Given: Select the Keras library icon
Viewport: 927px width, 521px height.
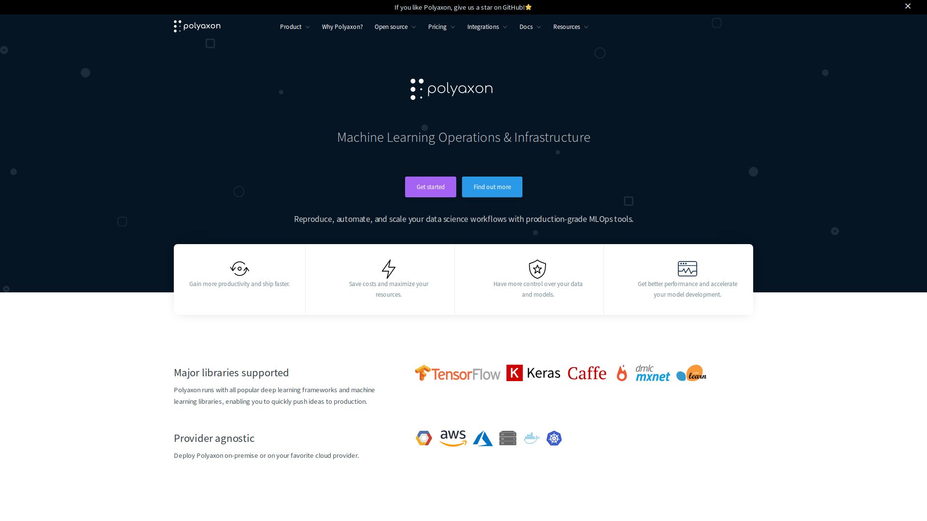Looking at the screenshot, I should [534, 372].
